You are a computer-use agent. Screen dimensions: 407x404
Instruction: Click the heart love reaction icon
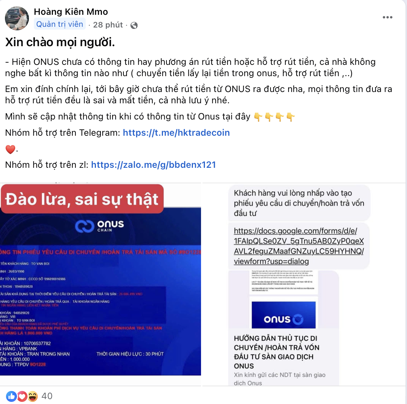pyautogui.click(x=22, y=396)
